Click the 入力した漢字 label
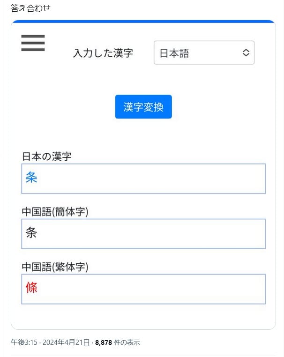The width and height of the screenshot is (284, 357). [103, 53]
